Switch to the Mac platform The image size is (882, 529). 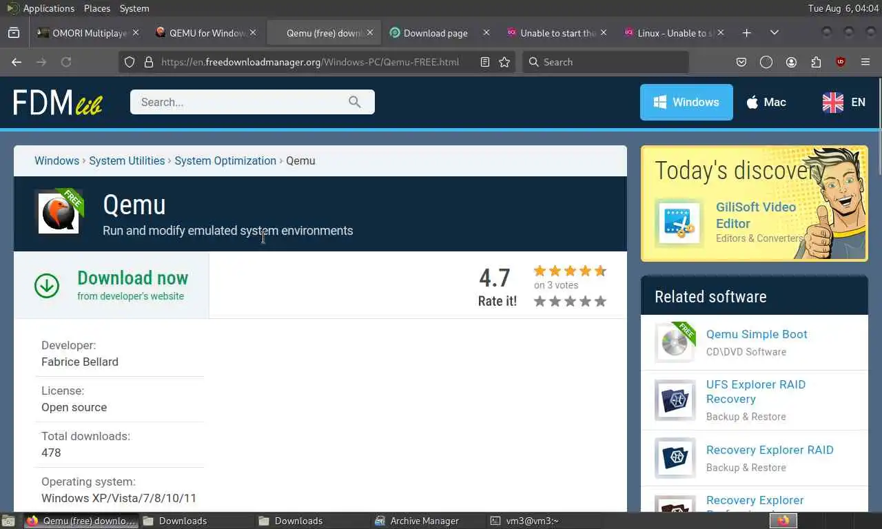[x=766, y=102]
